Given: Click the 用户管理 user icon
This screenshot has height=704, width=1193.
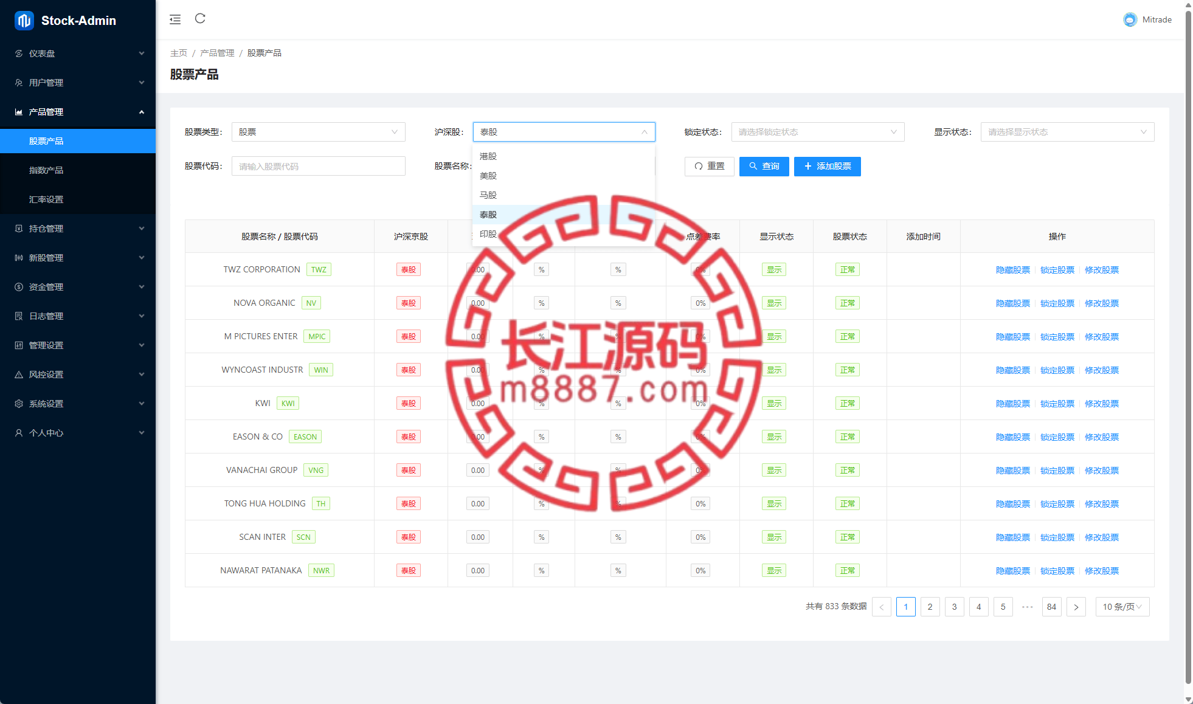Looking at the screenshot, I should 19,83.
